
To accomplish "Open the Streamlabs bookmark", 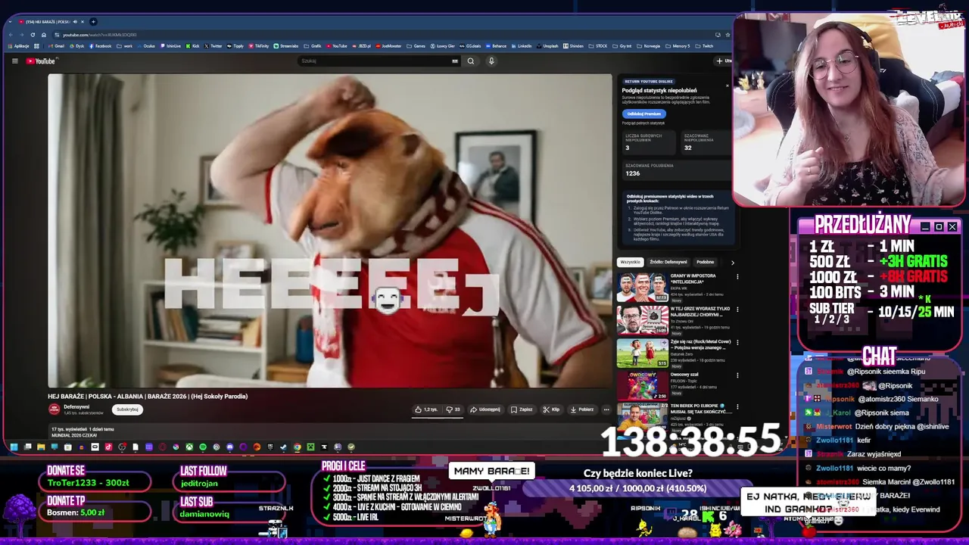I will 286,46.
